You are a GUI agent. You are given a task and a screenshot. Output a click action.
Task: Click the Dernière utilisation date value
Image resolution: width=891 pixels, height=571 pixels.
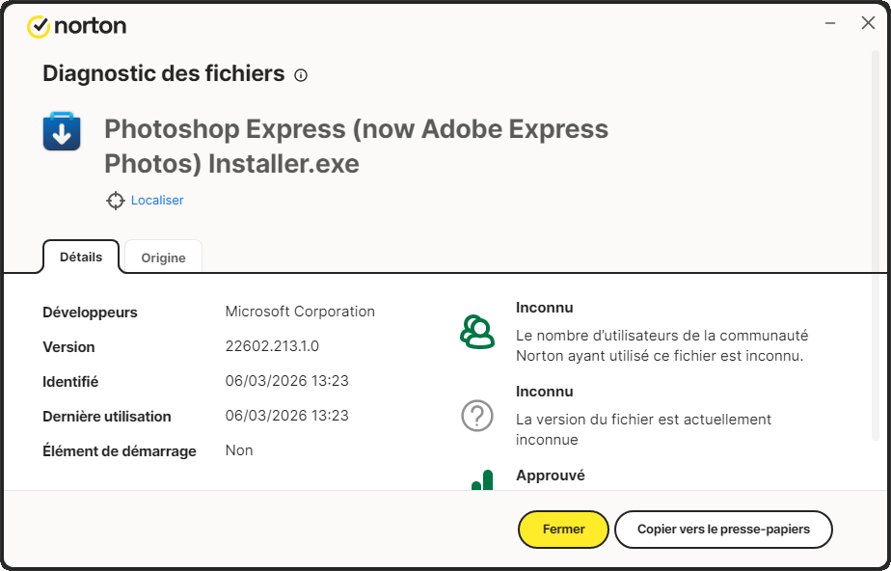pos(287,416)
